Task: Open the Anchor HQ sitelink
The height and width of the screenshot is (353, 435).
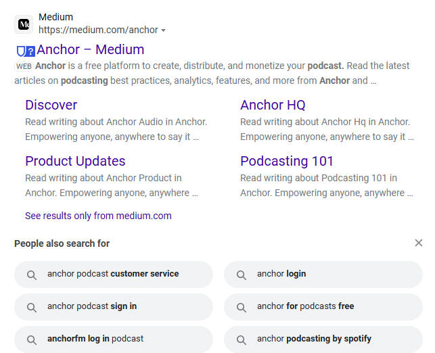Action: pos(273,105)
